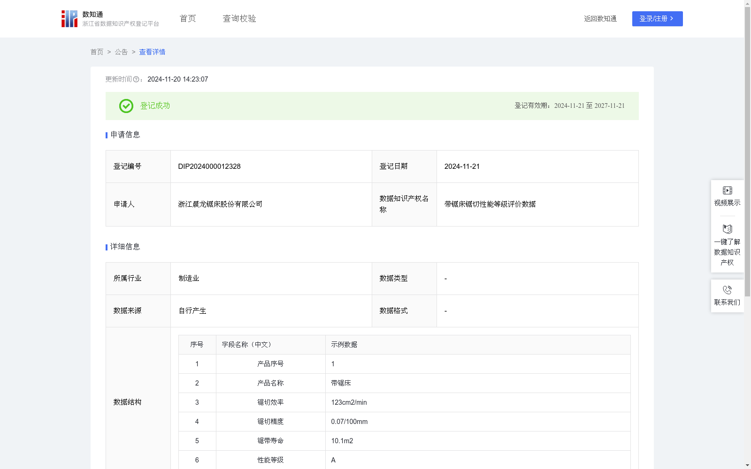Click the 联系我们 phone icon
751x469 pixels.
tap(727, 290)
